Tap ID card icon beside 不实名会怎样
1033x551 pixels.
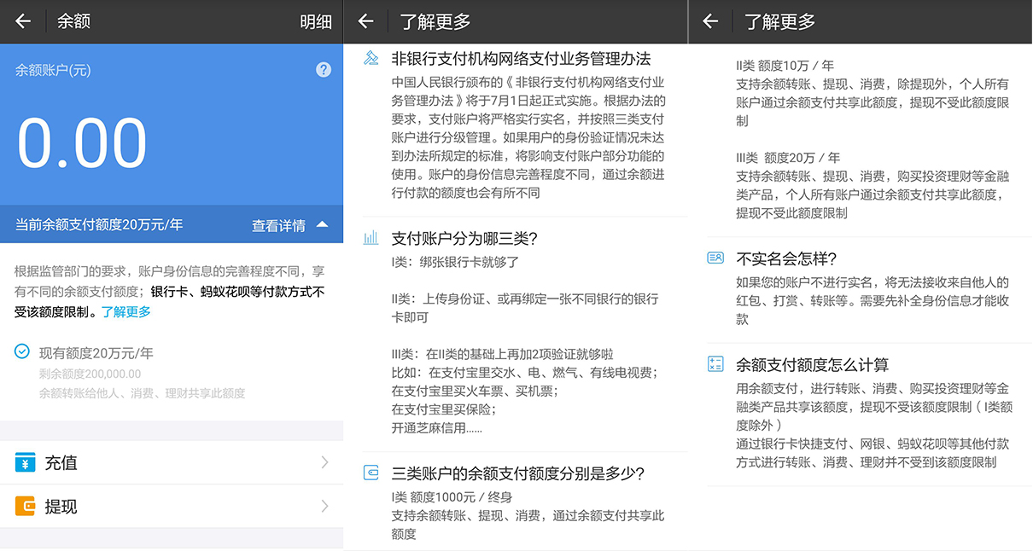pyautogui.click(x=715, y=258)
